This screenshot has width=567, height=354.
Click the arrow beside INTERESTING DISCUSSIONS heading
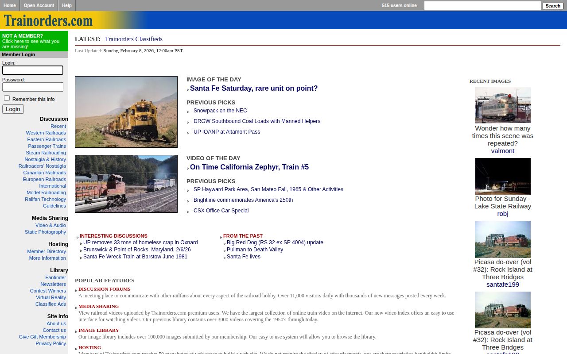[x=77, y=237]
